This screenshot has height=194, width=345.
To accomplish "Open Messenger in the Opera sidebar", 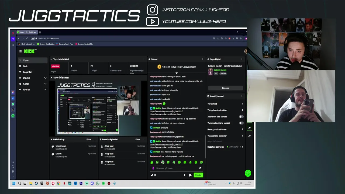I will point(13,98).
